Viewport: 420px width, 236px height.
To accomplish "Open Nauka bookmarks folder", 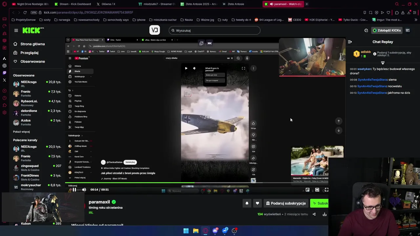I will [x=186, y=20].
